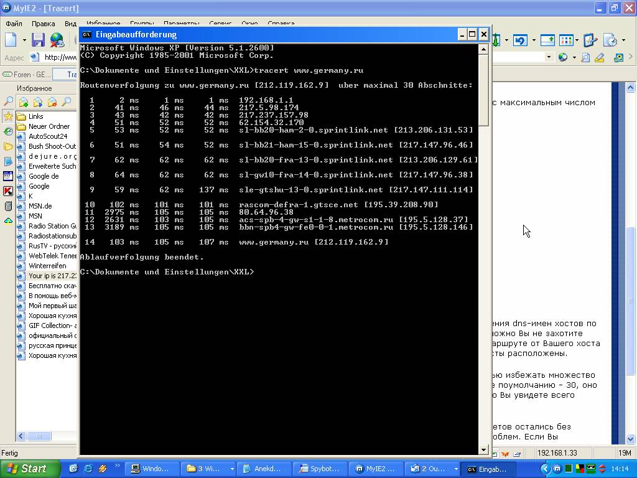Open dropdown beside colored tiles icon
The image size is (637, 478).
577,40
